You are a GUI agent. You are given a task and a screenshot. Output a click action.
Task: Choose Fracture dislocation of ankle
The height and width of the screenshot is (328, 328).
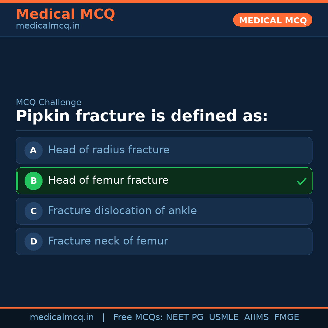(x=122, y=211)
